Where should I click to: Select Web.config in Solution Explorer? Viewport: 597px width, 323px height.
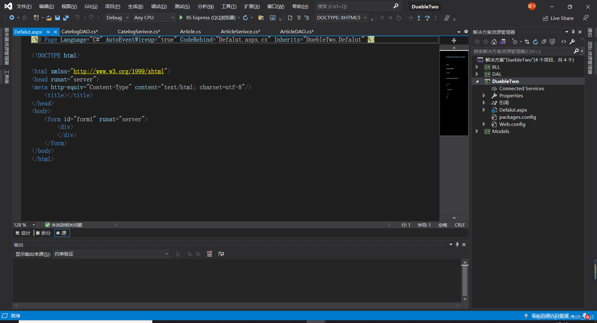click(512, 124)
